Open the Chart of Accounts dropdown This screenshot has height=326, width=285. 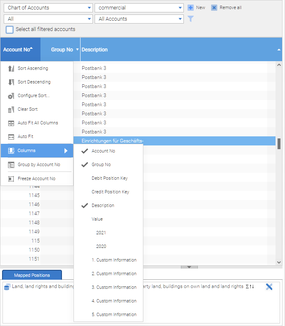[x=48, y=8]
